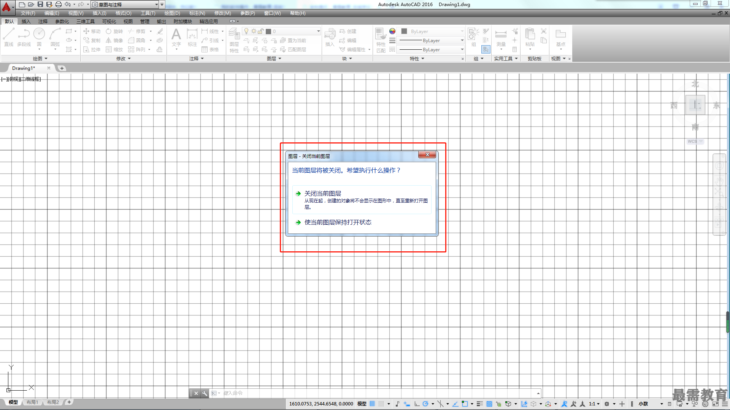Click 匹配图层 button
Image resolution: width=730 pixels, height=410 pixels.
pos(293,49)
